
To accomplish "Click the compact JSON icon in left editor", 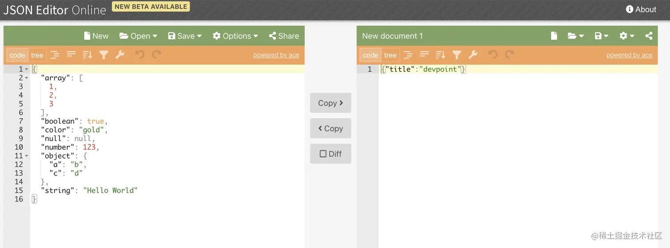I will point(71,55).
